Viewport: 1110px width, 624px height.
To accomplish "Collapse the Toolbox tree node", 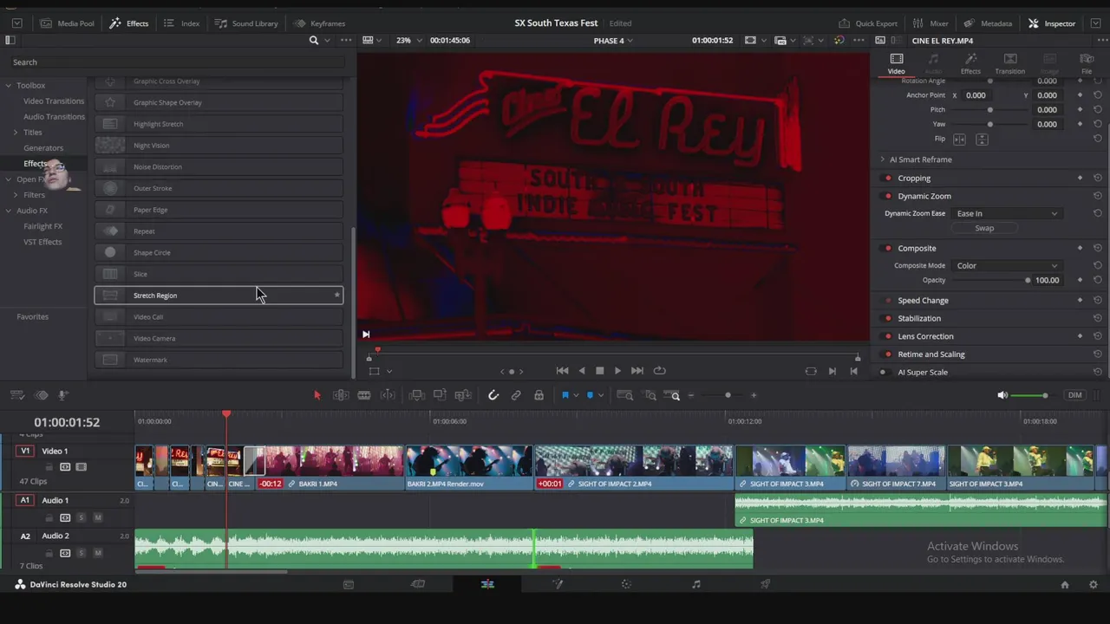I will (x=8, y=86).
